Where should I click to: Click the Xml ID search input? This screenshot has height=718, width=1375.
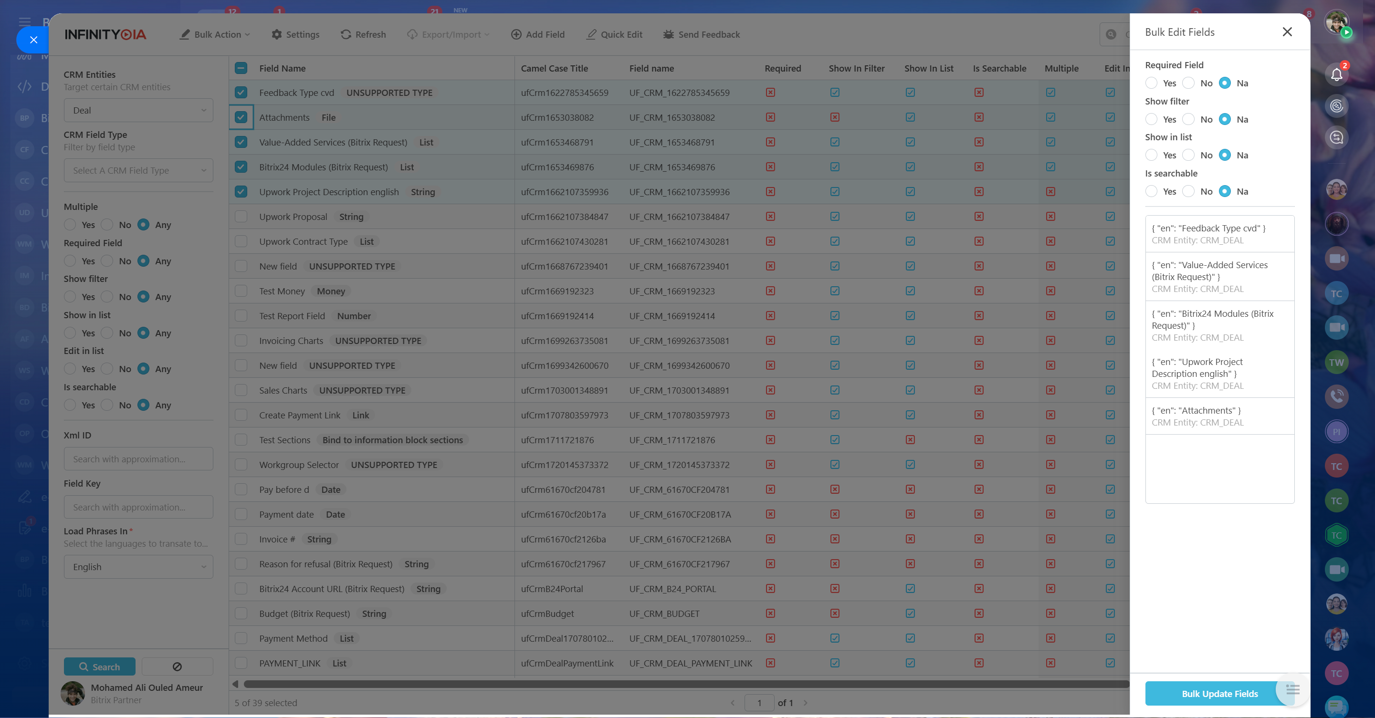pyautogui.click(x=138, y=459)
